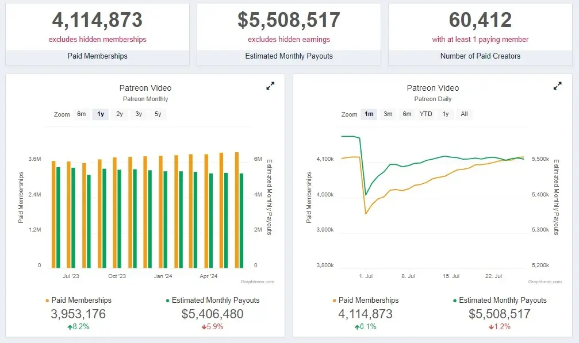Image resolution: width=579 pixels, height=343 pixels.
Task: Open the Graphtreon.com watermark link on daily chart
Action: [x=545, y=282]
